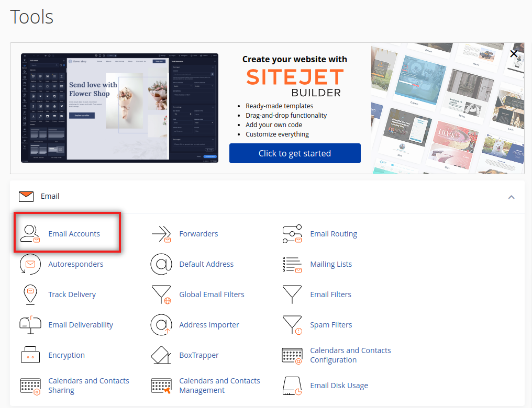Open the Mailing Lists icon
Screen dimensions: 532x408
tap(292, 264)
